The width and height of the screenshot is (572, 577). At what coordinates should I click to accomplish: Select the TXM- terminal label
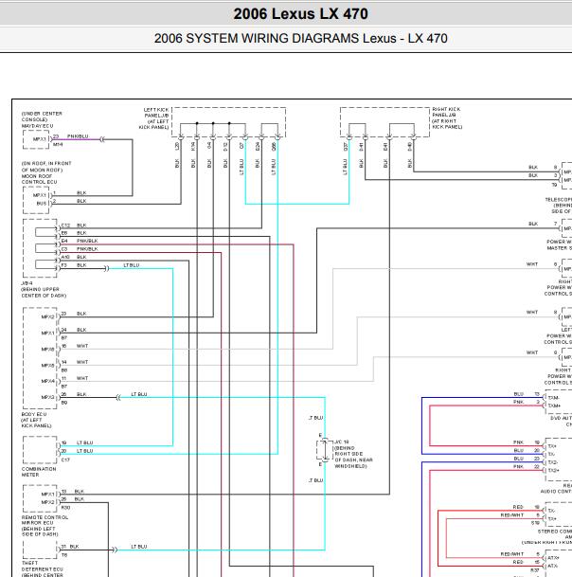[x=554, y=398]
